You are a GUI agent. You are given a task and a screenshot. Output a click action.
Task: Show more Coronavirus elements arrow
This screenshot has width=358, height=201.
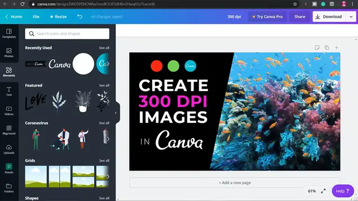[x=108, y=139]
